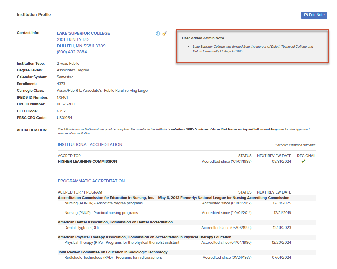Image resolution: width=337 pixels, height=269 pixels.
Task: Click the ACCREDITOR / PROGRAM column header
Action: click(80, 192)
